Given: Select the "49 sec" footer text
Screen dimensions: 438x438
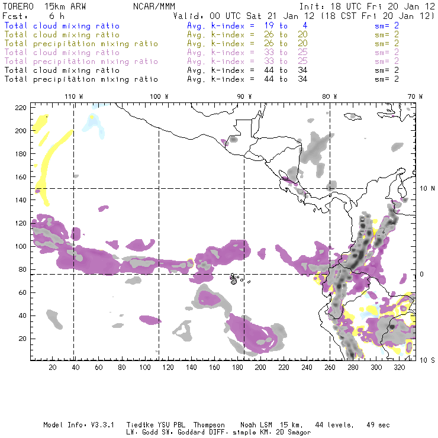Looking at the screenshot, I should [x=378, y=425].
